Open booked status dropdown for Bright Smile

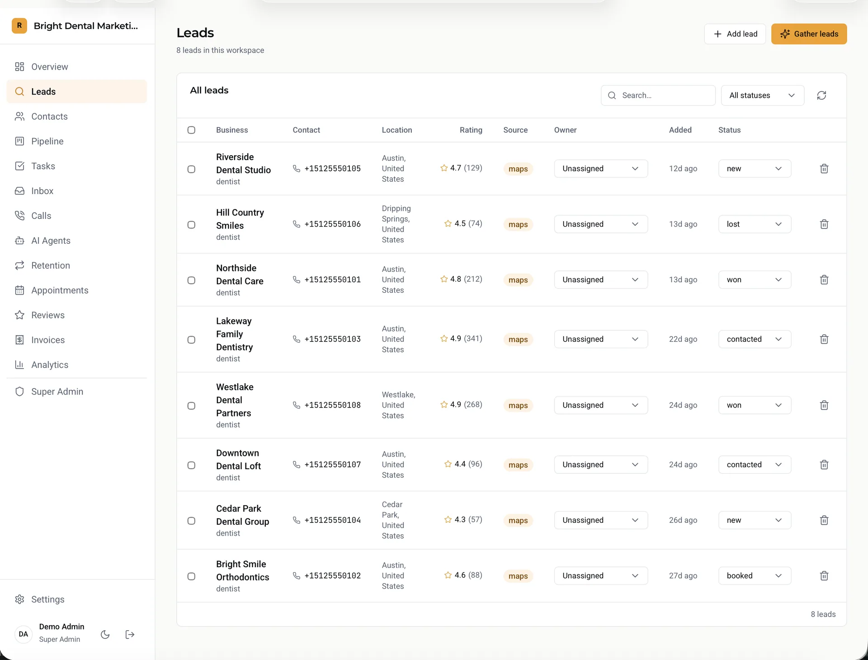755,576
